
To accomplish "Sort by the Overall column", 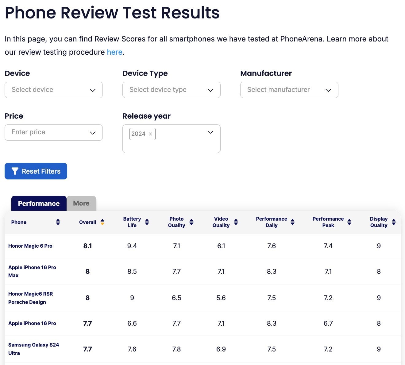I will click(102, 222).
